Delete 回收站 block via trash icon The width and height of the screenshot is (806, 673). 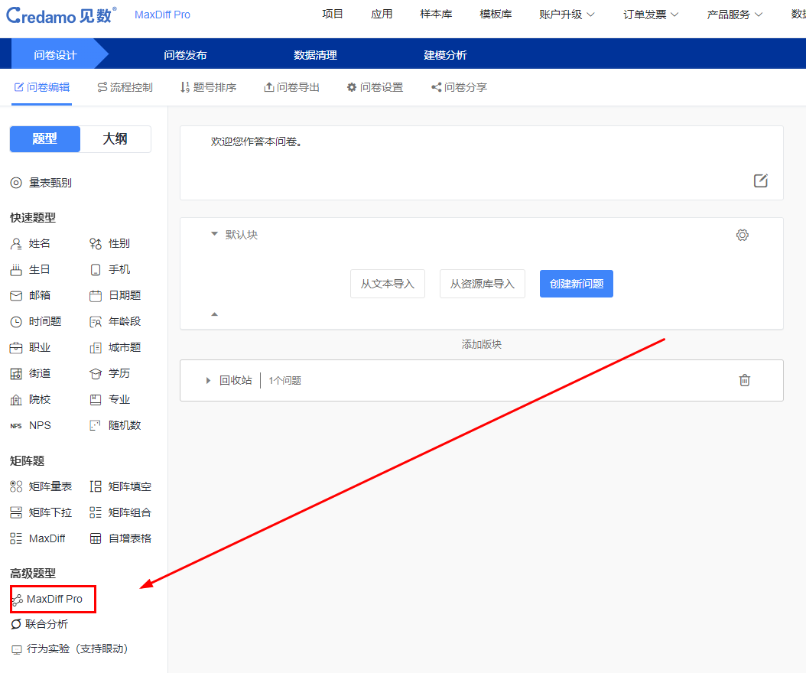click(744, 380)
